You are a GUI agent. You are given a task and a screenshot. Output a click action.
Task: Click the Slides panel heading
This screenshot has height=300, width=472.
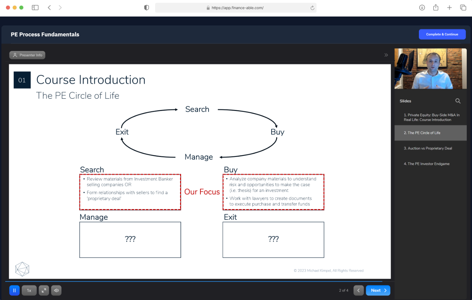406,101
